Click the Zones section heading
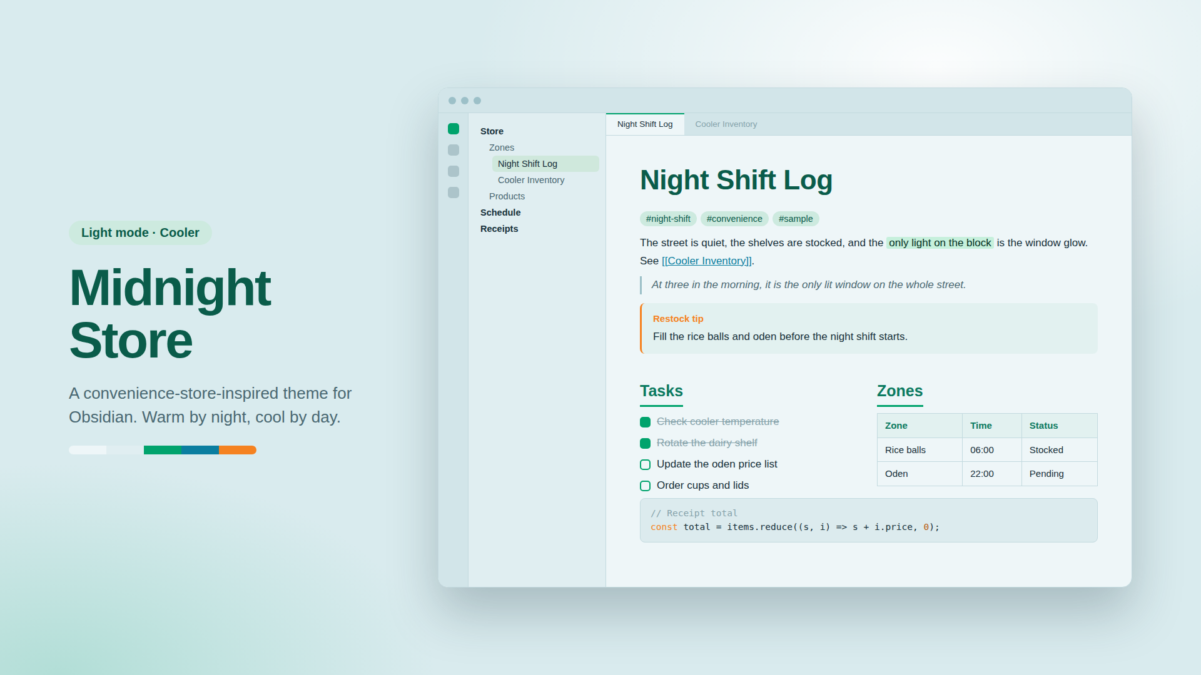 899,391
